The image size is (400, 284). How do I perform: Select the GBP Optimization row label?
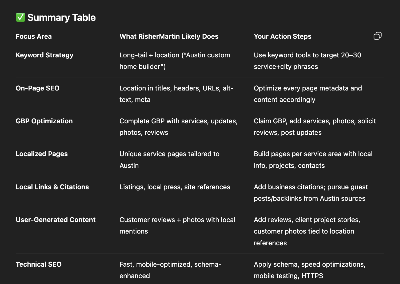44,121
